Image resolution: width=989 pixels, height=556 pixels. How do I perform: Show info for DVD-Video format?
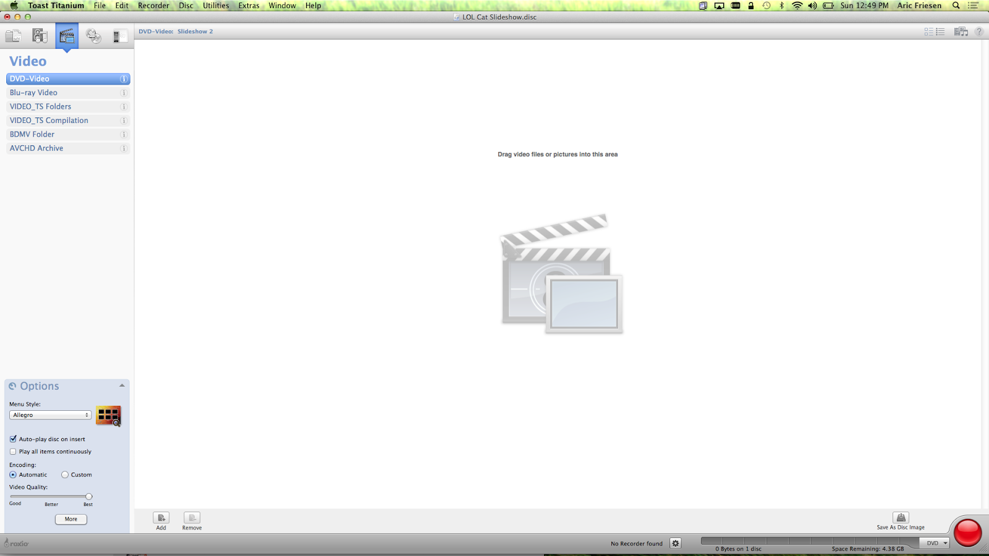coord(124,79)
